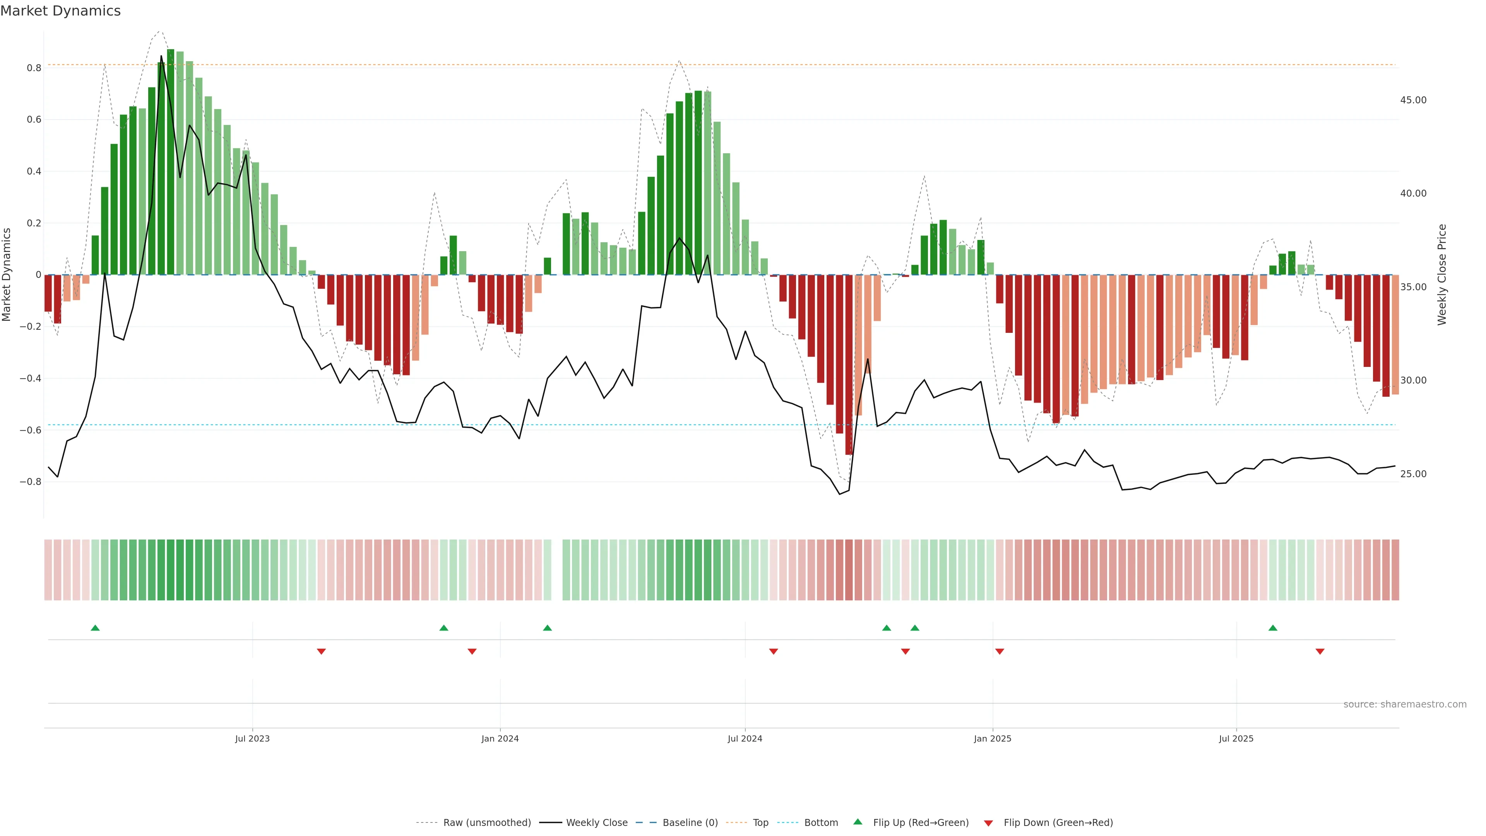Click the source: sharemaestro.com text
This screenshot has height=836, width=1486.
1405,704
